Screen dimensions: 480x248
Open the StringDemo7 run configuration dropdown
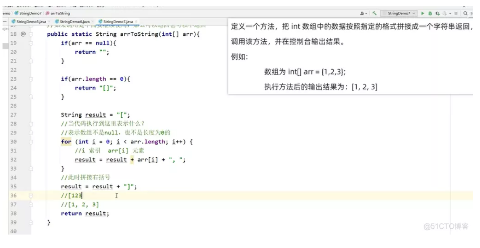tap(399, 13)
